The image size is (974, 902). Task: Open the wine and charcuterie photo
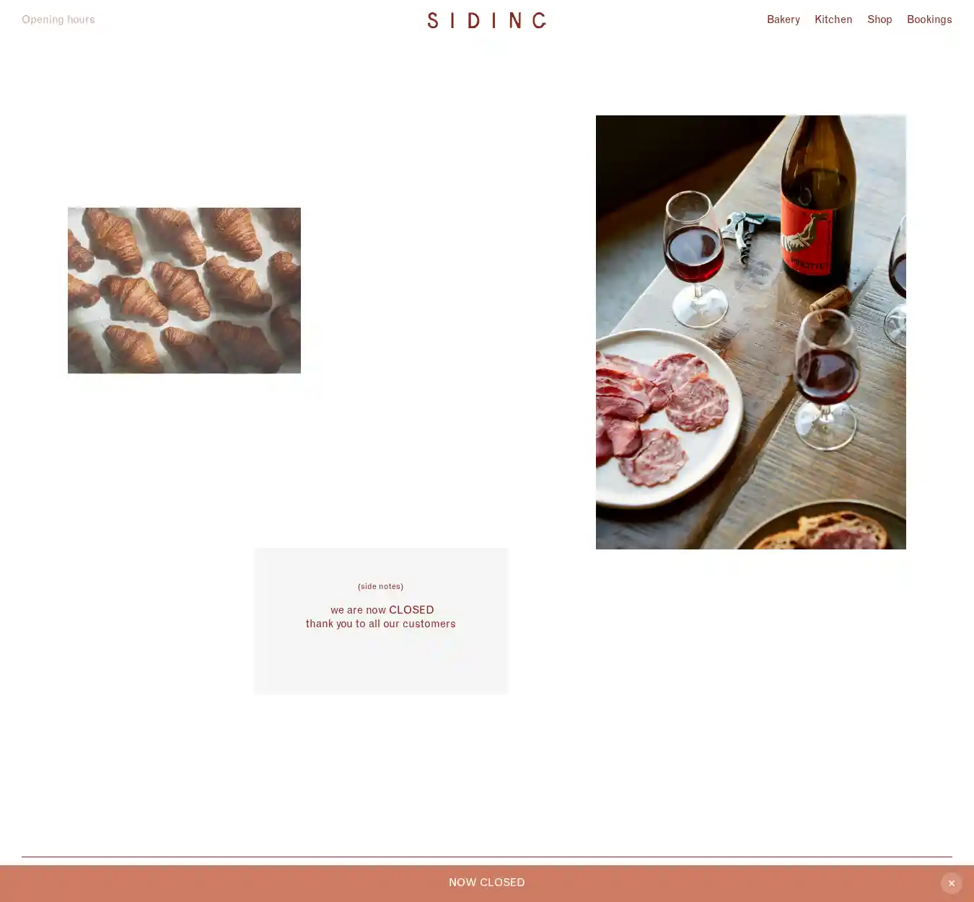point(751,332)
